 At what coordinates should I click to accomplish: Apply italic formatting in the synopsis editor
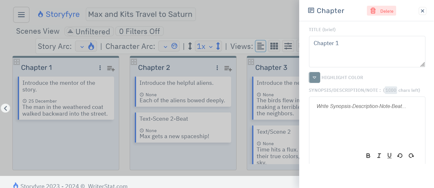pos(379,156)
